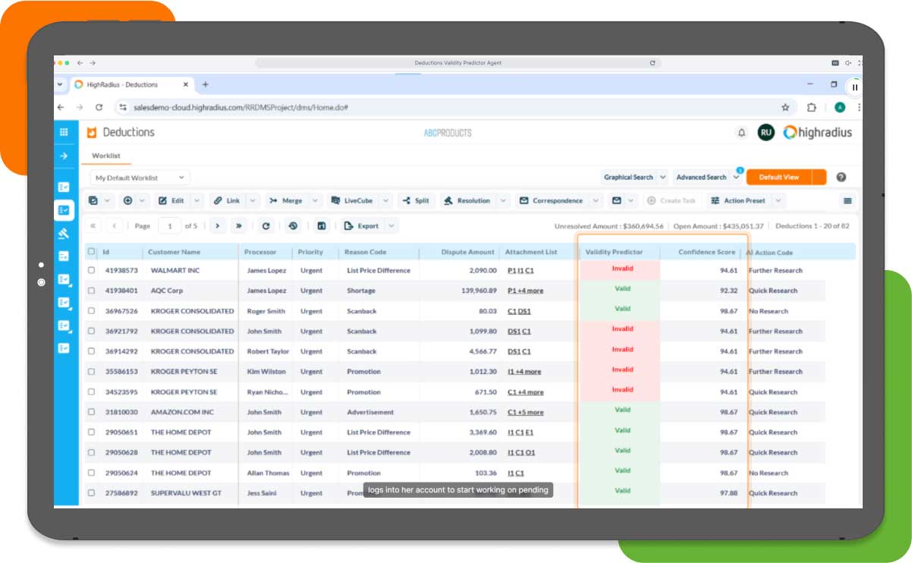Go to the first page of results
This screenshot has height=563, width=912.
click(93, 226)
